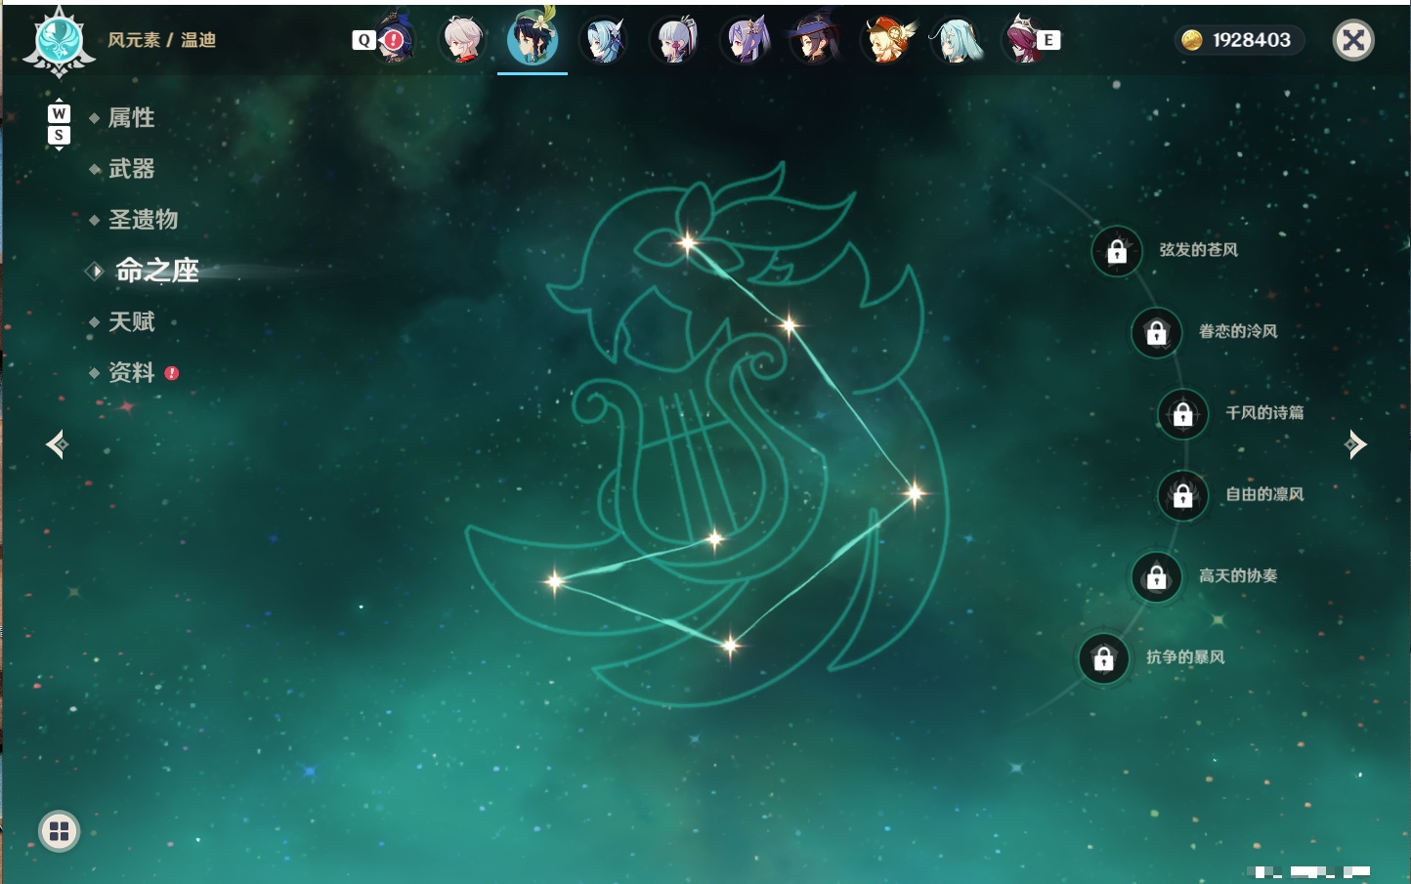Viewport: 1411px width, 884px height.
Task: Select the 眷恋的泠风 lock icon
Action: [1157, 333]
